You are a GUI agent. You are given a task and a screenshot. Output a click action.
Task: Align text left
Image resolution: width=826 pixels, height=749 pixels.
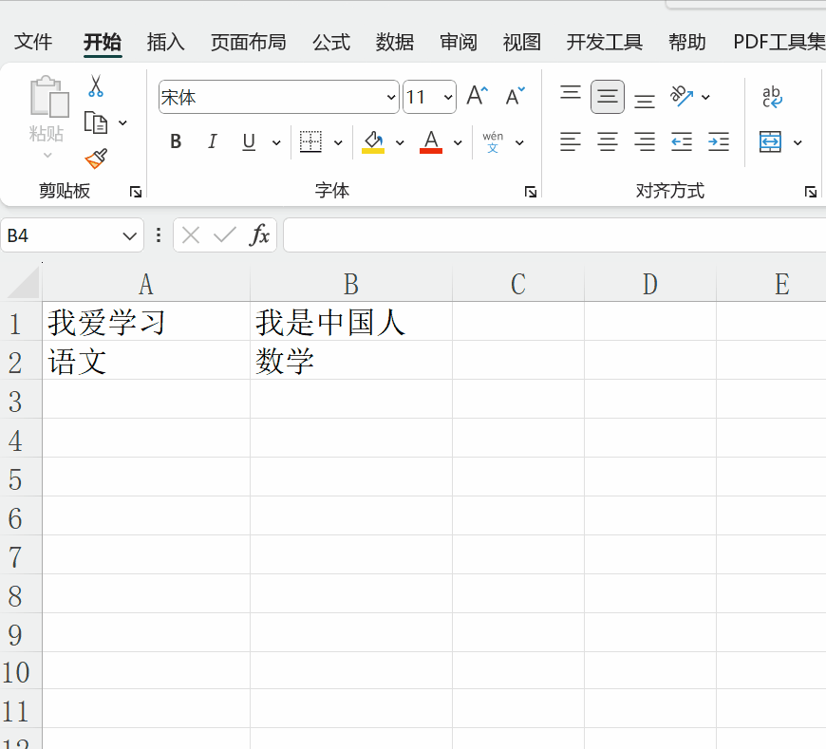click(x=571, y=141)
